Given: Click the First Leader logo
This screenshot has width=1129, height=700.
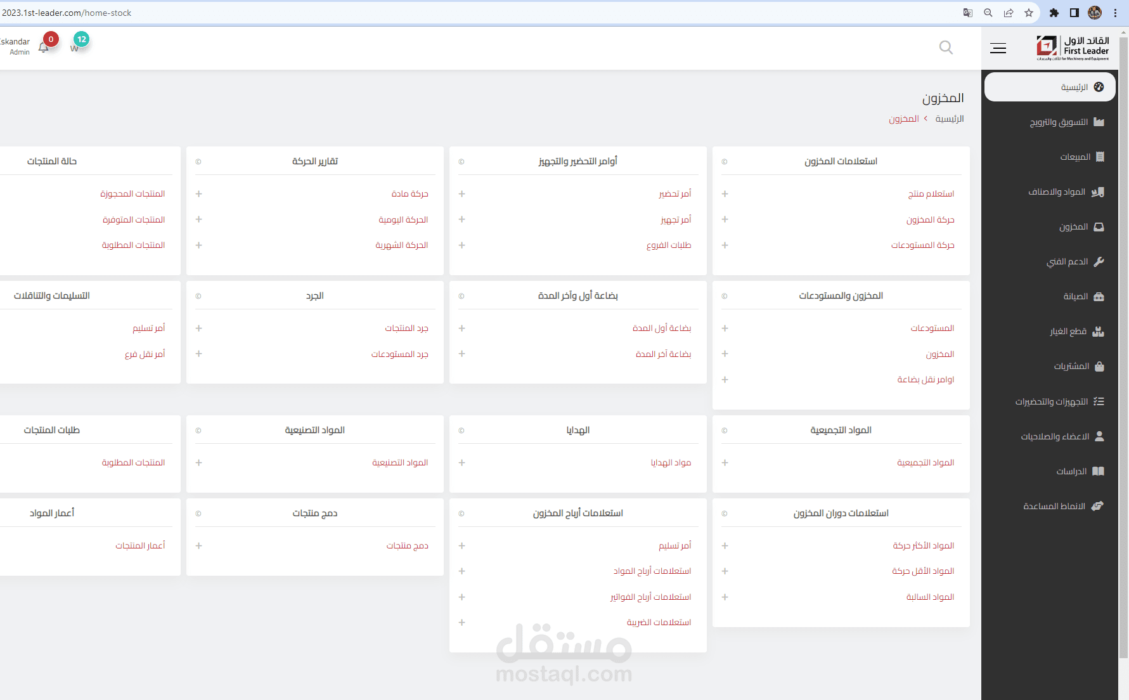Looking at the screenshot, I should coord(1073,48).
